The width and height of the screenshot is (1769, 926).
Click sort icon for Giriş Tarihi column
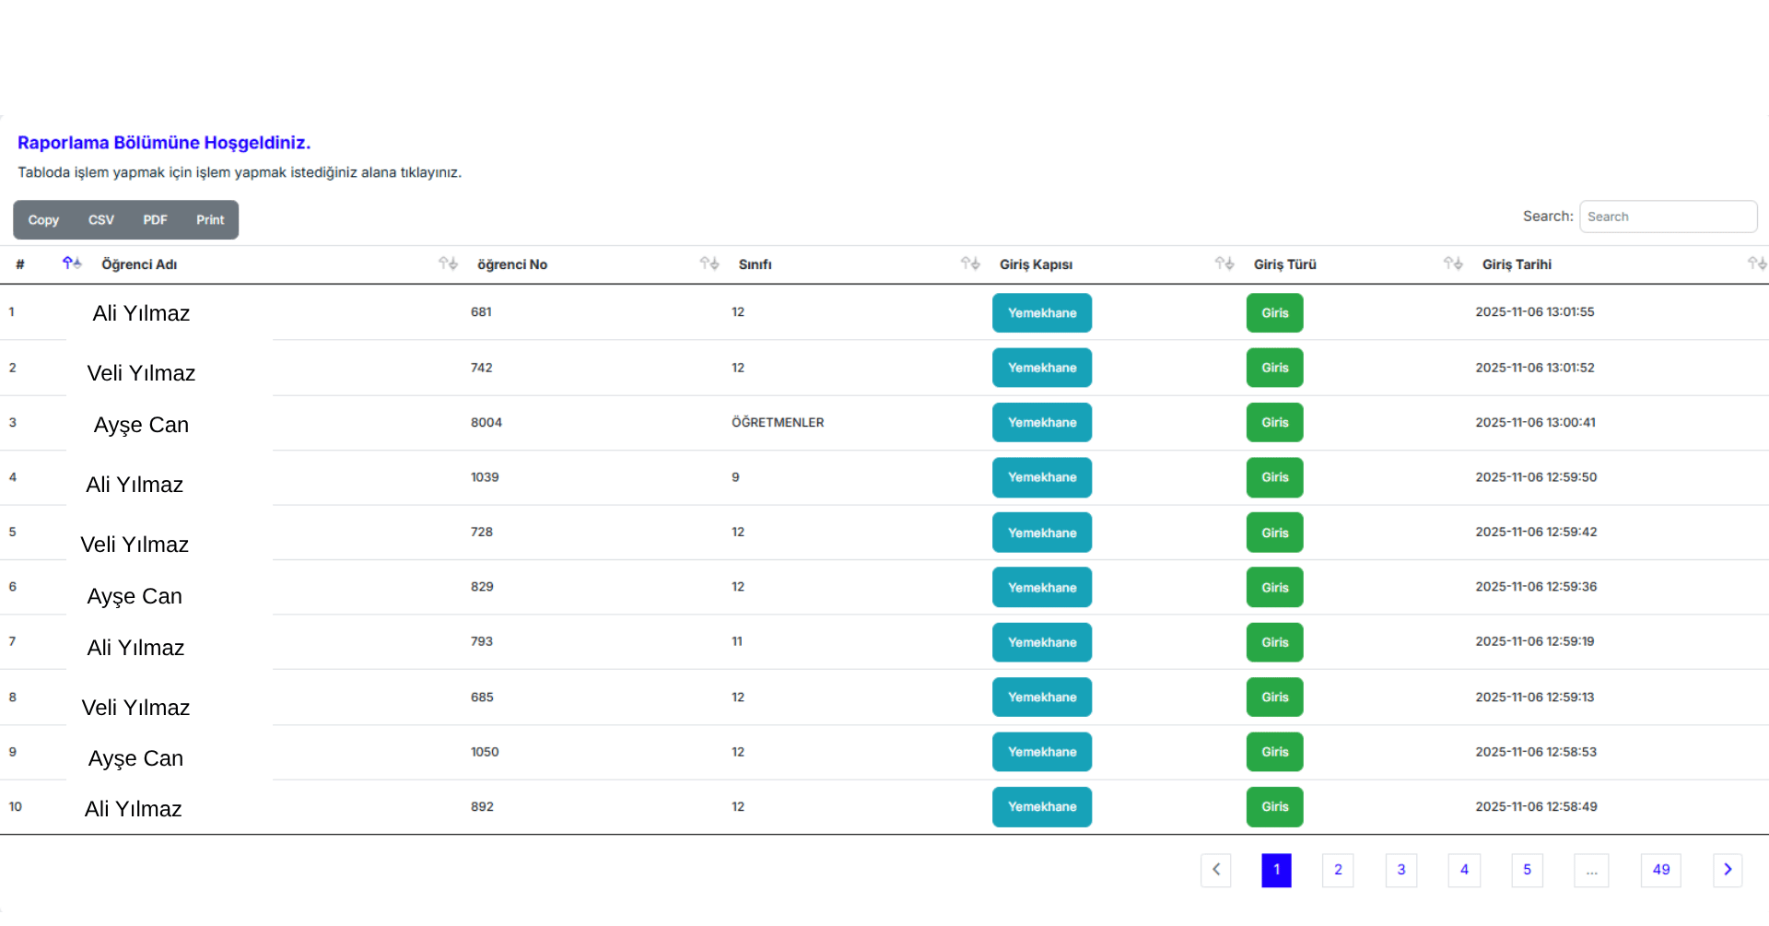[x=1757, y=264]
